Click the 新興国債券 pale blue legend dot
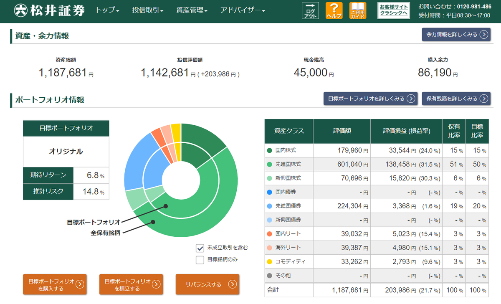This screenshot has width=501, height=304. point(269,220)
